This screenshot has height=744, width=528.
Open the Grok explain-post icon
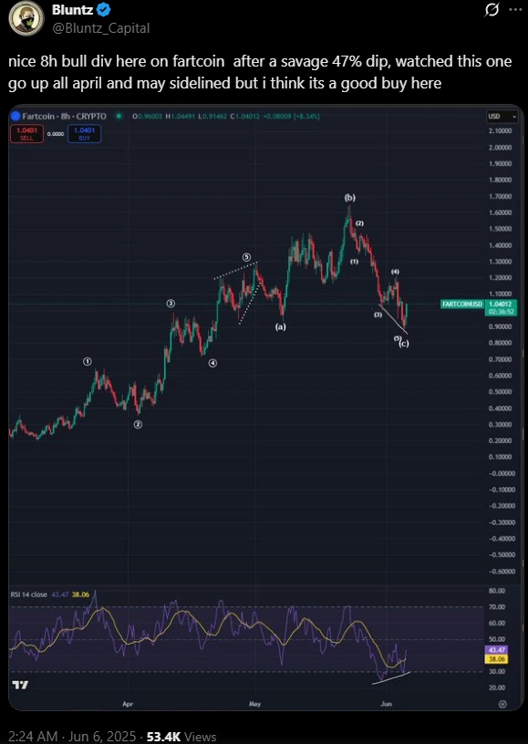point(492,10)
